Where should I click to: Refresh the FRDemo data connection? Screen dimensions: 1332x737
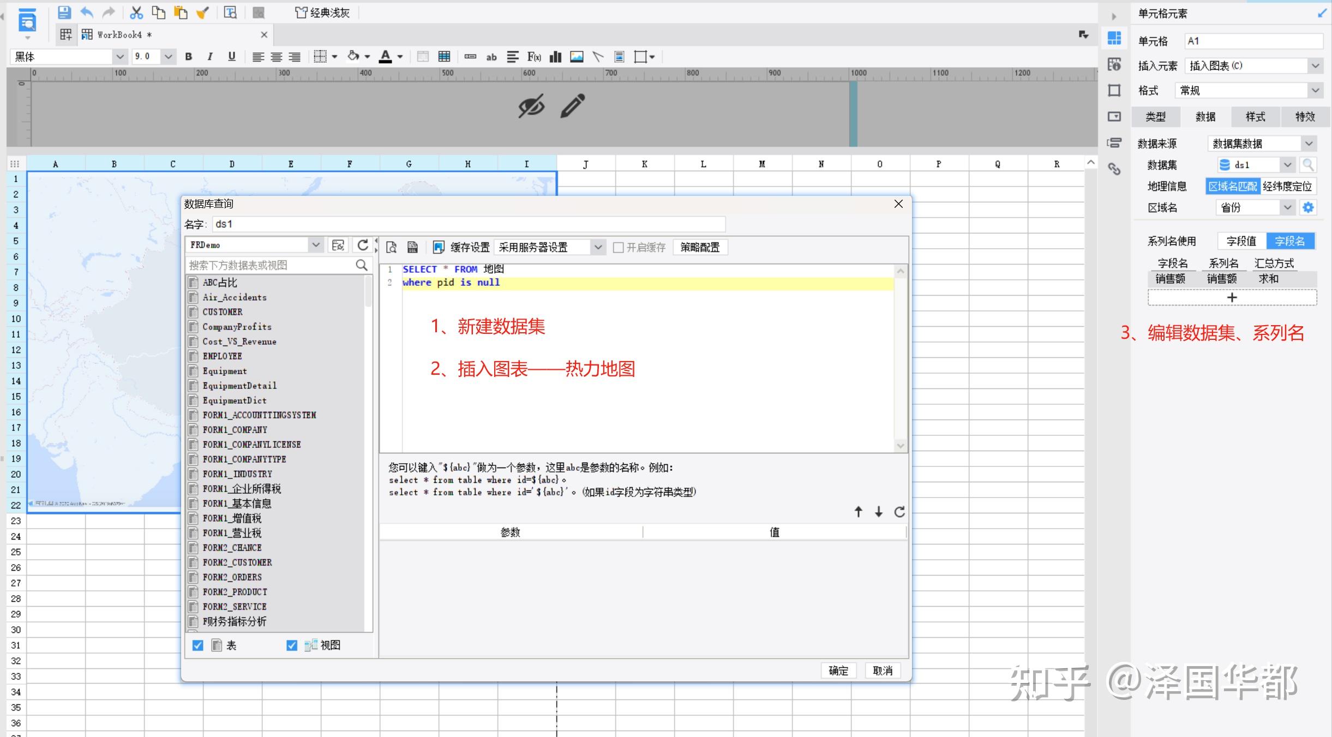tap(362, 245)
